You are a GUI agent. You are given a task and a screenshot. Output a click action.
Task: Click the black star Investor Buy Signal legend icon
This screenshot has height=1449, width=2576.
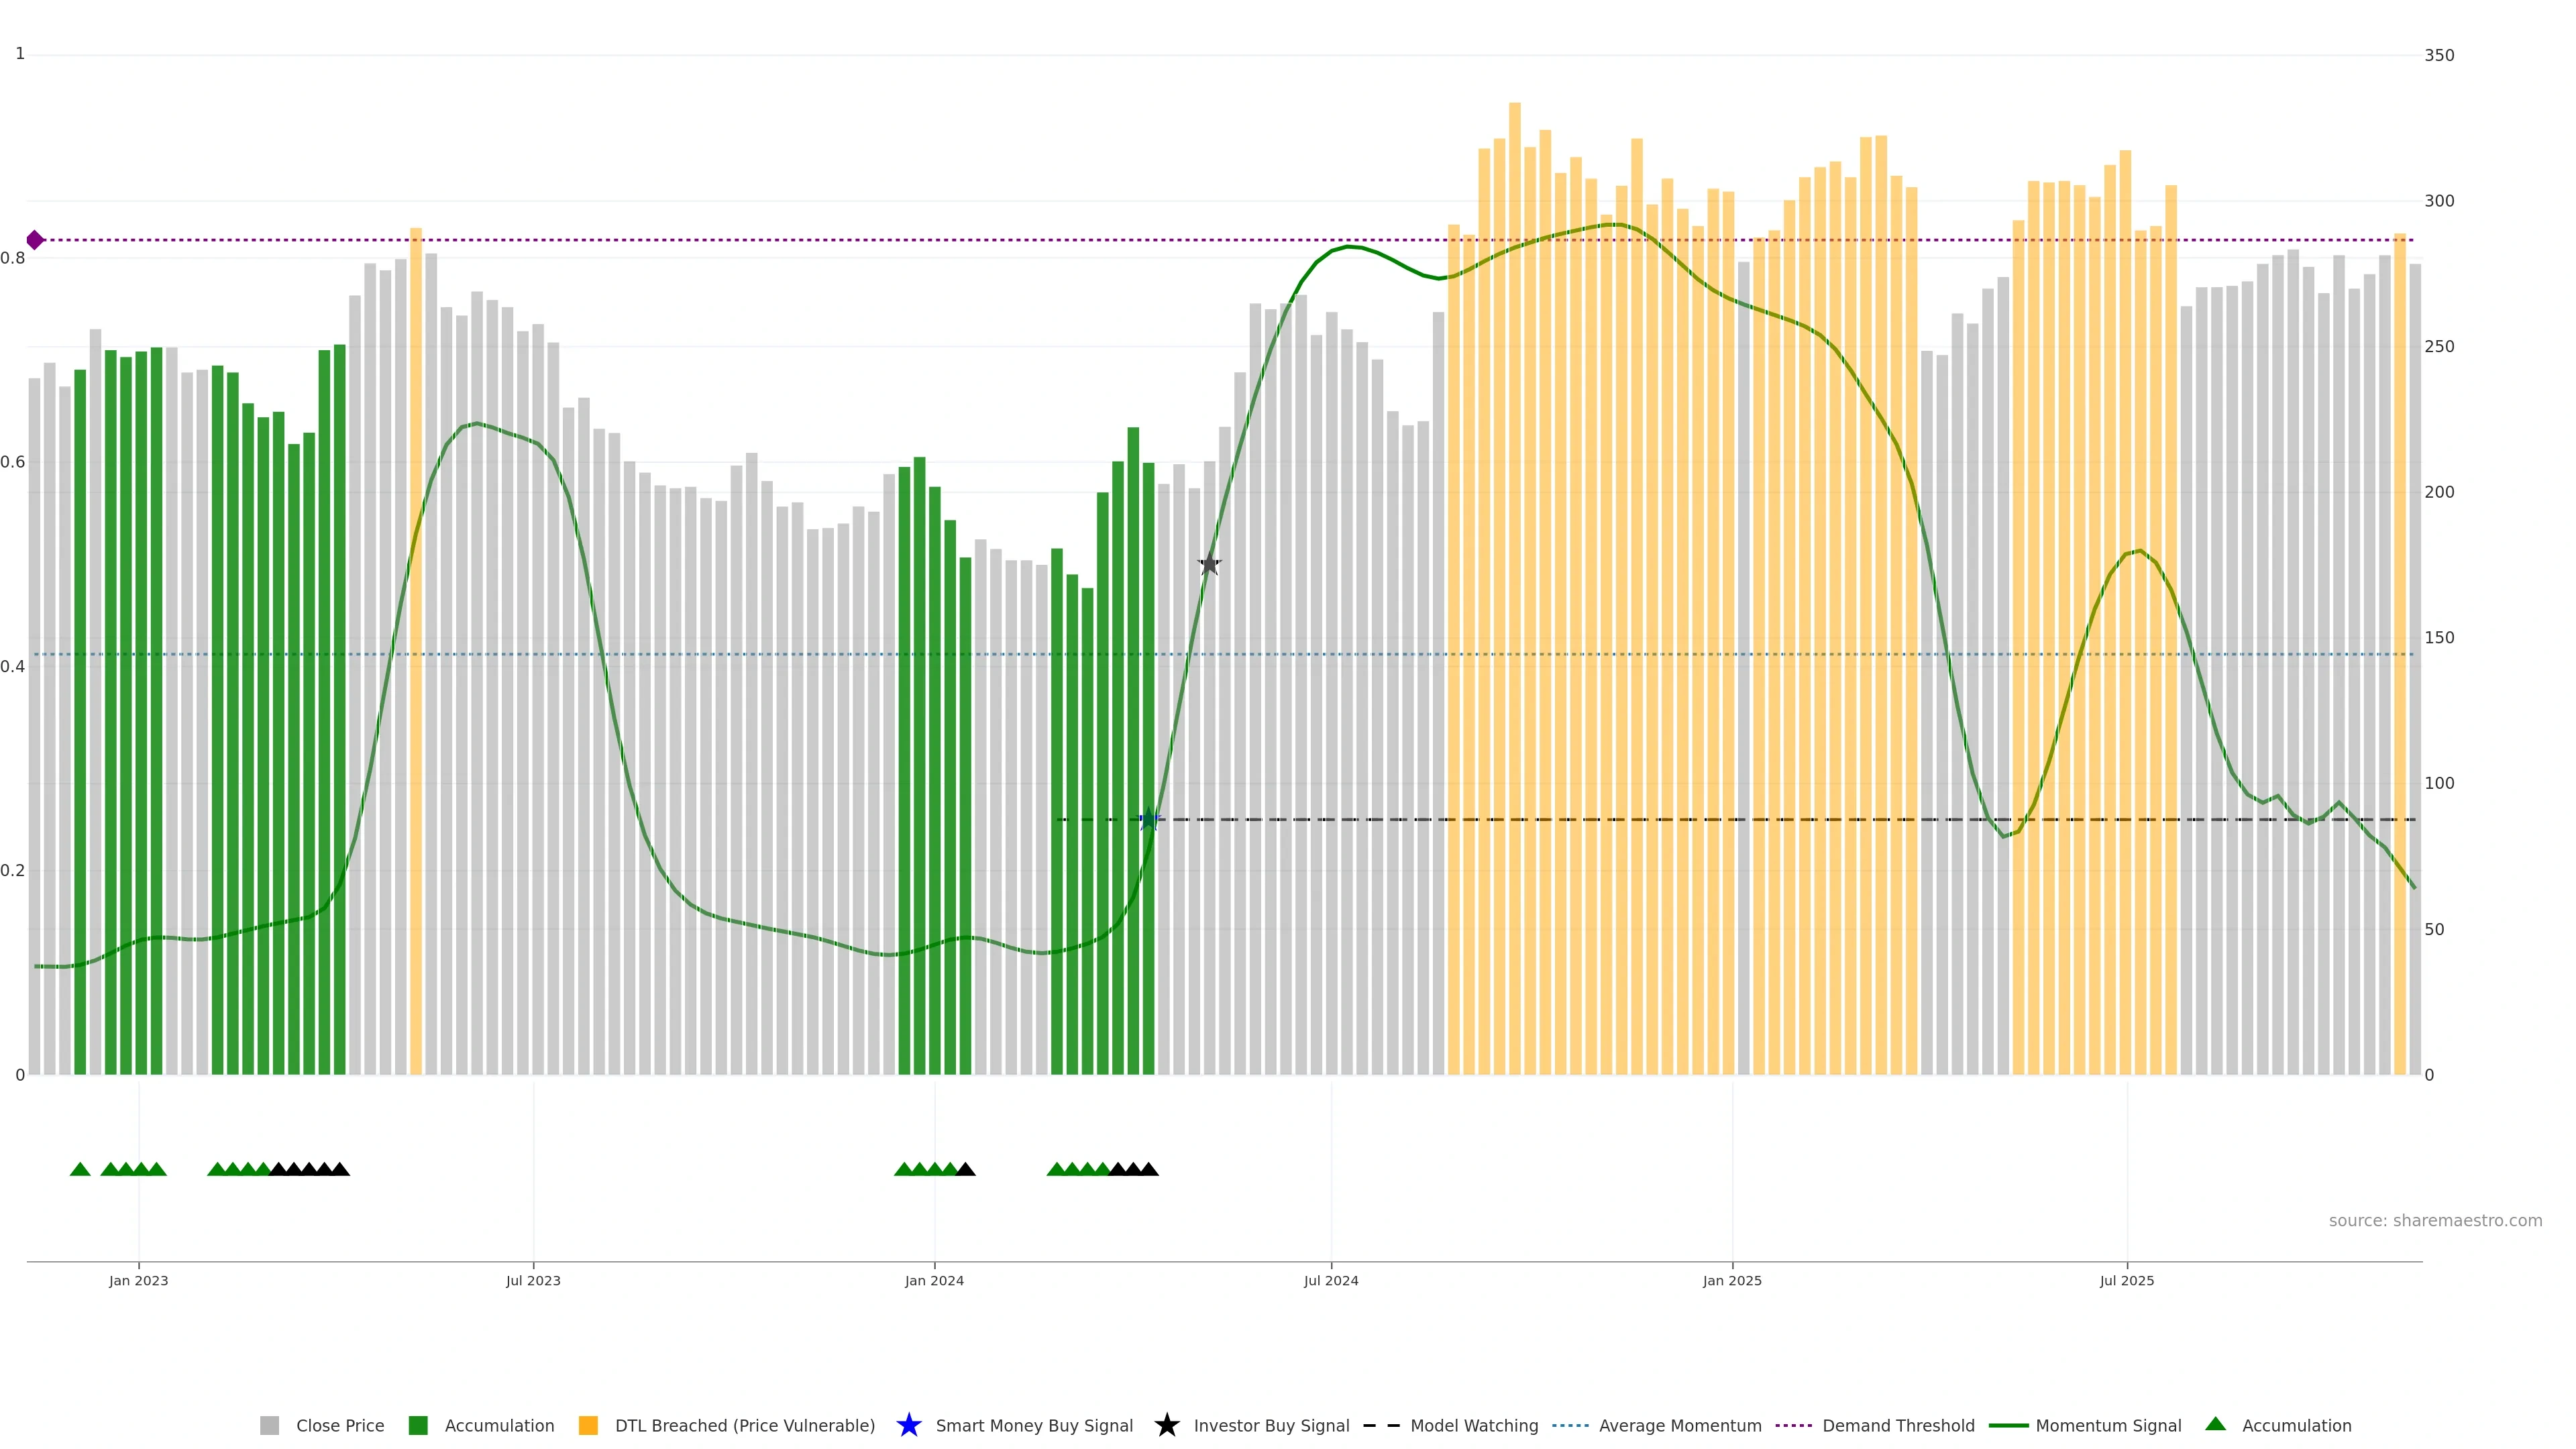[x=1166, y=1425]
